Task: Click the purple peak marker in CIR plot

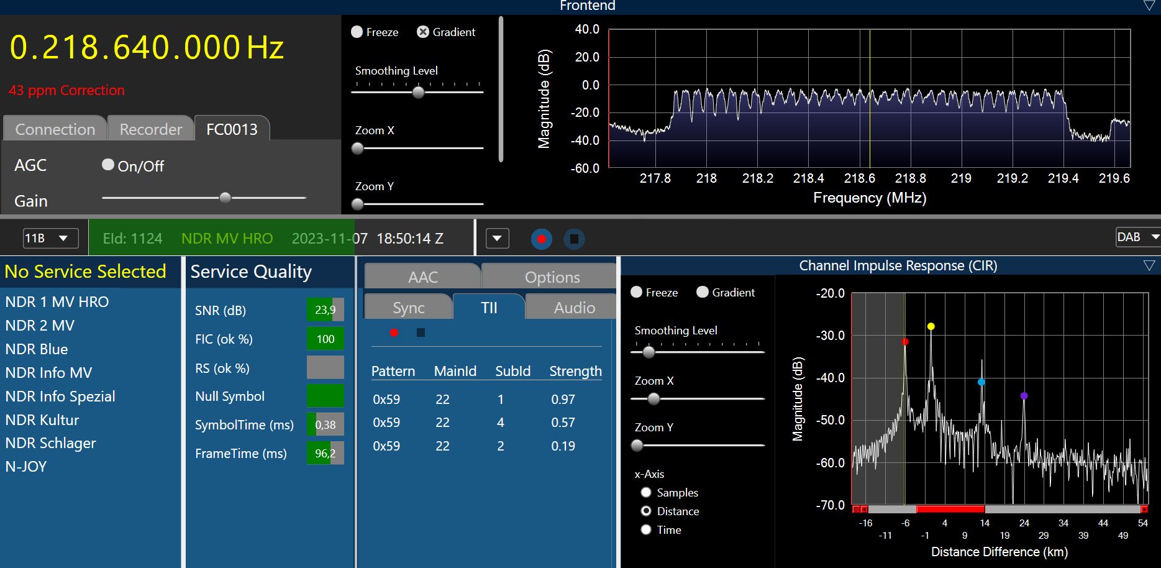Action: pyautogui.click(x=1024, y=396)
